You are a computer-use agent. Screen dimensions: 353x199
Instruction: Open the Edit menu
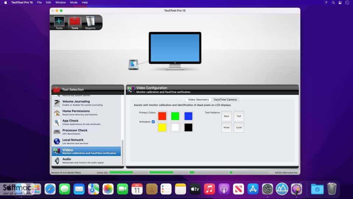[x=48, y=3]
